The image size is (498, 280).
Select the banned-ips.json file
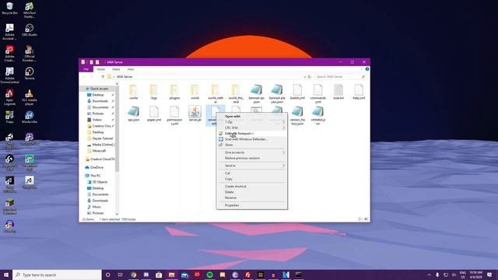coord(256,93)
